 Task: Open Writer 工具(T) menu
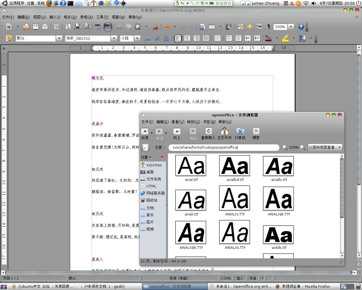tap(102, 17)
